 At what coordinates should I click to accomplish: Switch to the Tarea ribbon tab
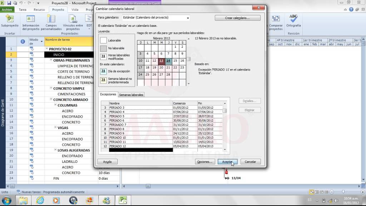23,10
